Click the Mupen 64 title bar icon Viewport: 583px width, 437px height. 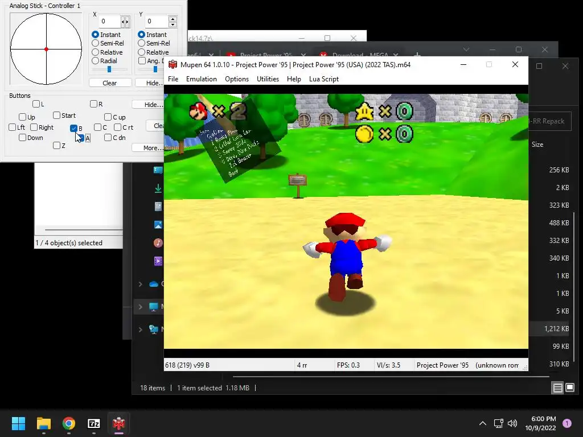pyautogui.click(x=173, y=65)
